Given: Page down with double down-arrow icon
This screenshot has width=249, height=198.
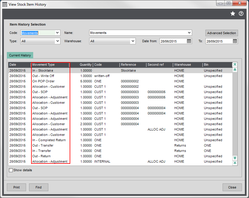Looking at the screenshot, I should coord(235,158).
